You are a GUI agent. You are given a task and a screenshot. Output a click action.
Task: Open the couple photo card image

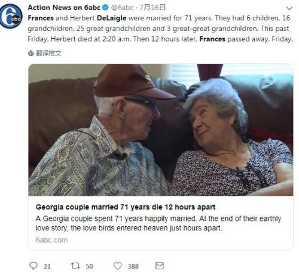pyautogui.click(x=161, y=130)
